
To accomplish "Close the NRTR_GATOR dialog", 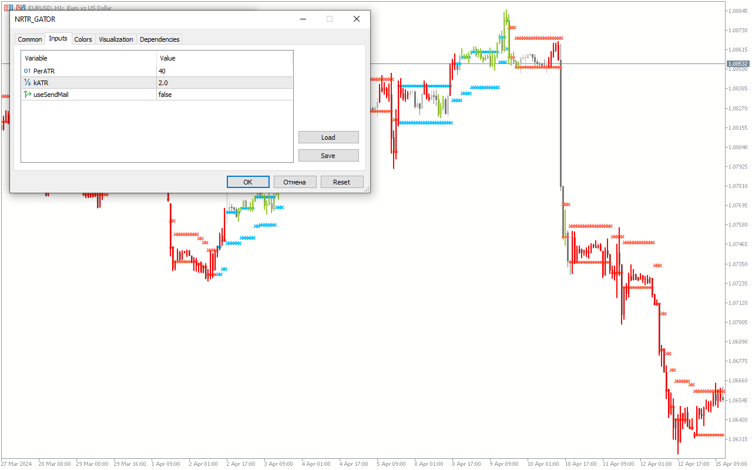I will click(357, 19).
